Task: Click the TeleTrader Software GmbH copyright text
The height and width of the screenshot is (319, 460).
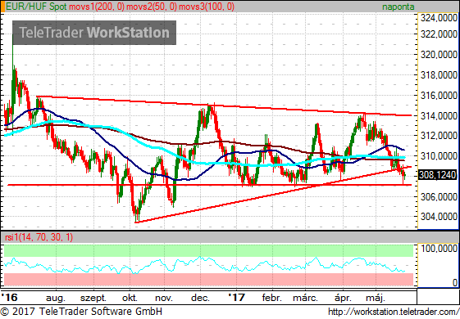Action: tap(81, 311)
